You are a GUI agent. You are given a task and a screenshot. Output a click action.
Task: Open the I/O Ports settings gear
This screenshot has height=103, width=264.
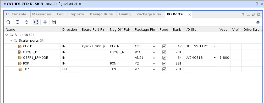258,22
